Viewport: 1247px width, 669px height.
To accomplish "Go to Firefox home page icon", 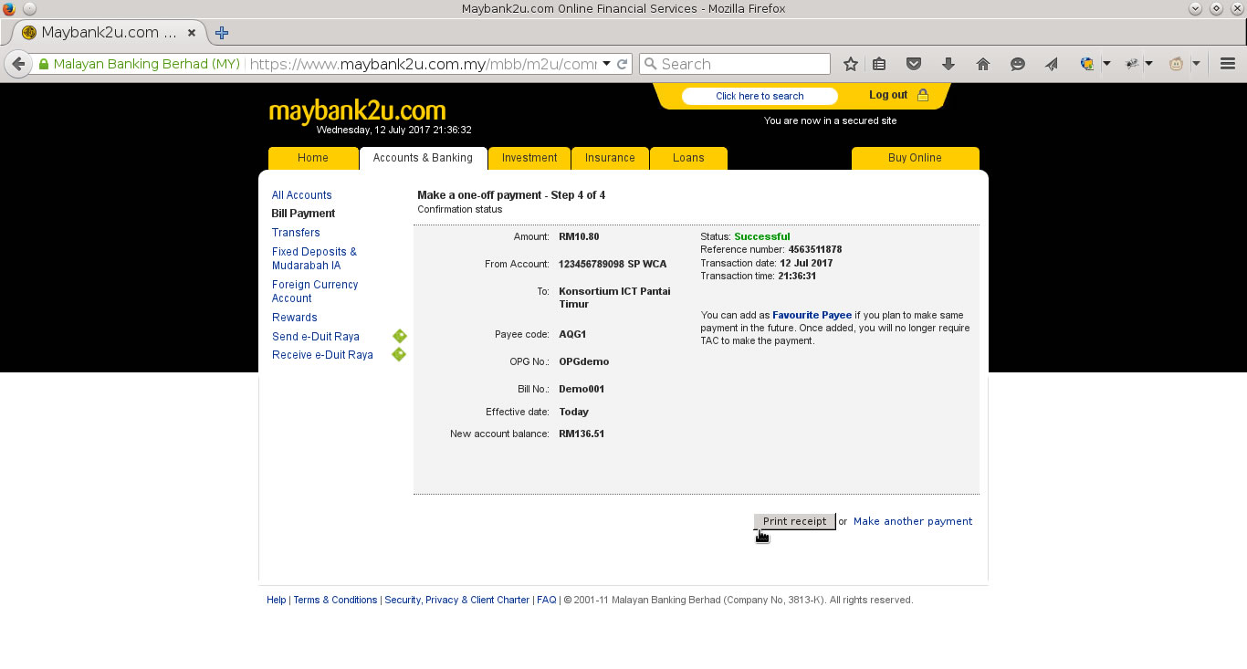I will tap(983, 64).
